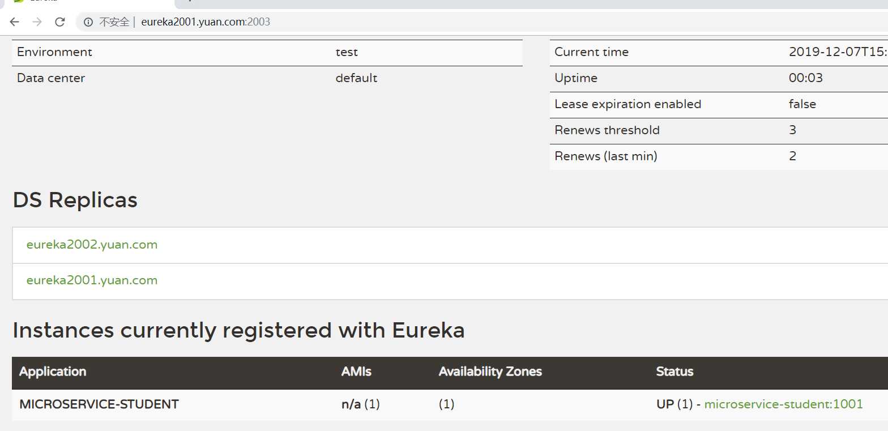Click the address bar URL eureka2001.yuan.com:2003

click(x=206, y=22)
